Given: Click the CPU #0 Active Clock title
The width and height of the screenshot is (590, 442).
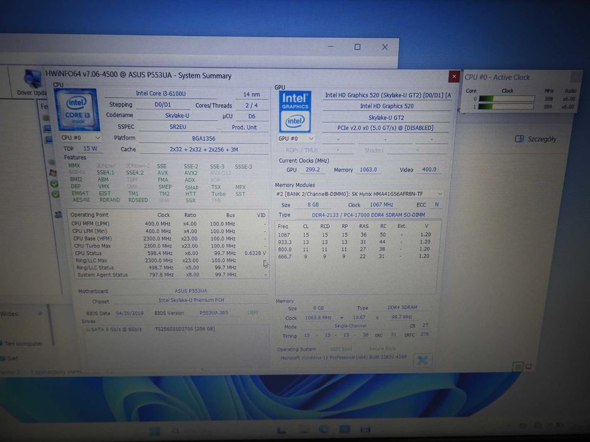Looking at the screenshot, I should [497, 78].
